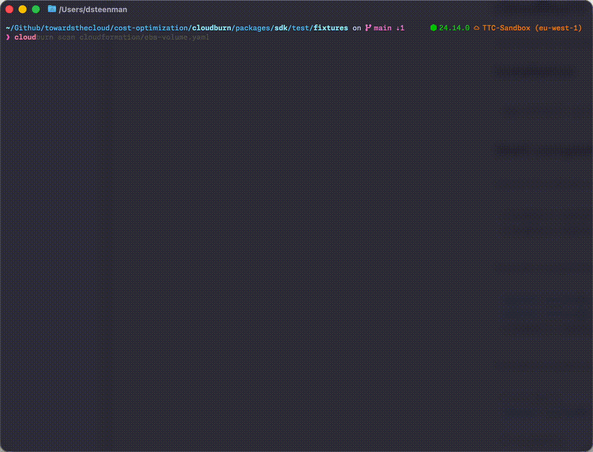Click 'cost-optimization' in the path
593x452 pixels.
point(151,28)
